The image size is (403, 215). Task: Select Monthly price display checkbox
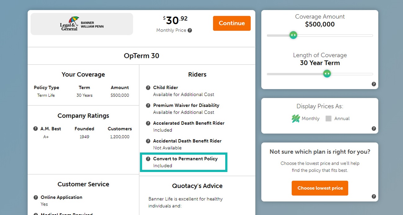coord(296,118)
